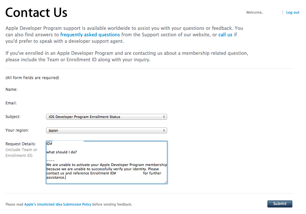This screenshot has width=306, height=214.
Task: Click the Contact Us page heading
Action: 36,13
